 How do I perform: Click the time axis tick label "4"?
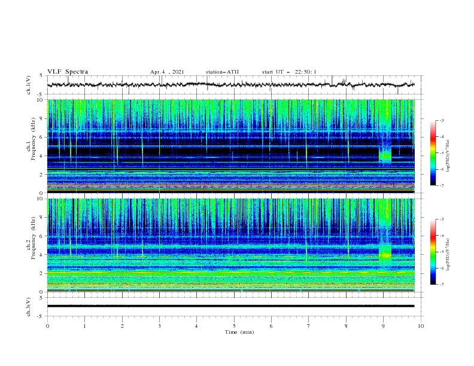click(x=197, y=326)
